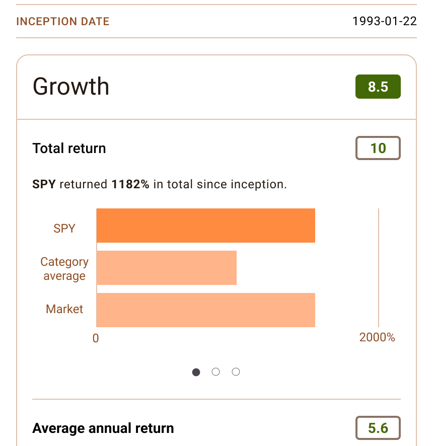This screenshot has width=433, height=446.
Task: Click the light orange Market bar
Action: (x=205, y=310)
